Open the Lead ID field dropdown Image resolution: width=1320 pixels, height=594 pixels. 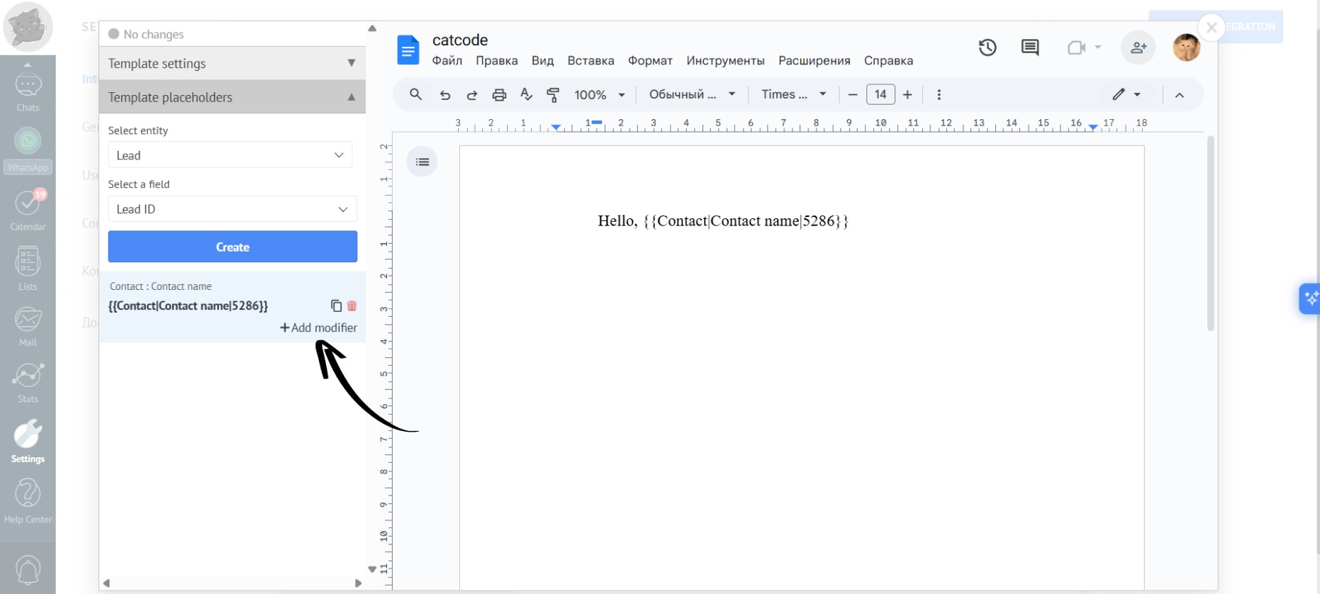(x=232, y=209)
